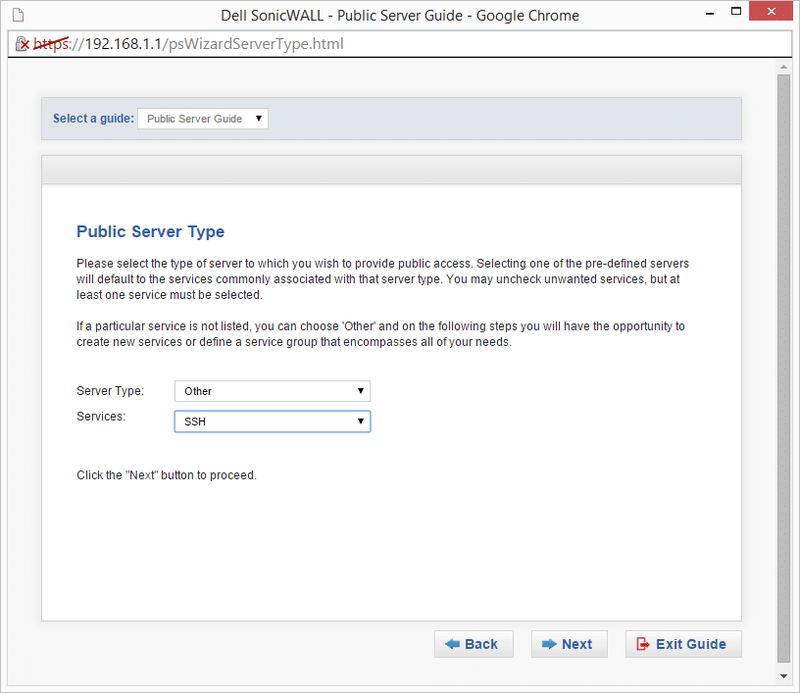Go to the Next wizard step
The image size is (800, 693).
point(570,644)
